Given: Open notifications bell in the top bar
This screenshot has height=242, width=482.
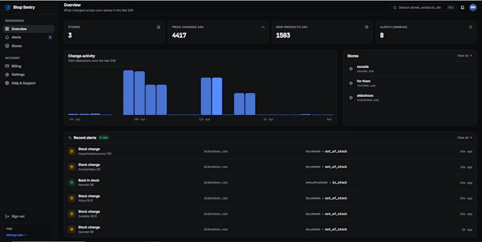Looking at the screenshot, I should [462, 7].
